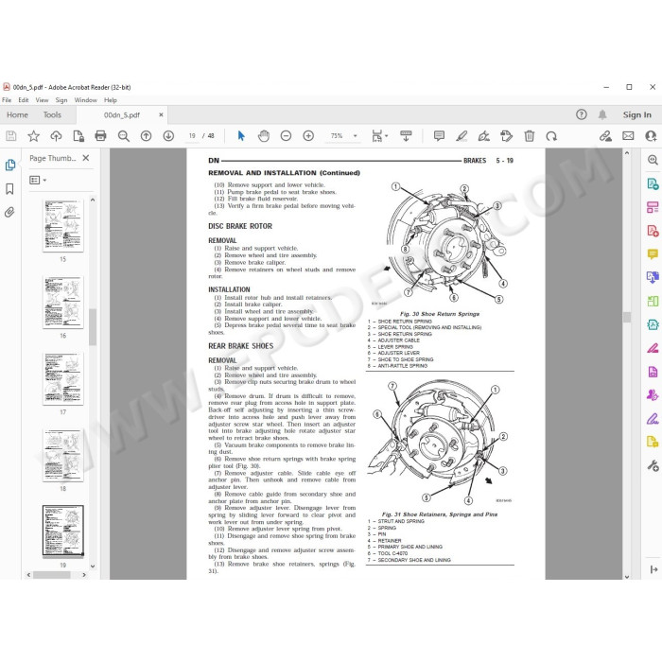Click the document vertical scrollbar thumb
Viewport: 662px width, 662px height.
coord(626,317)
